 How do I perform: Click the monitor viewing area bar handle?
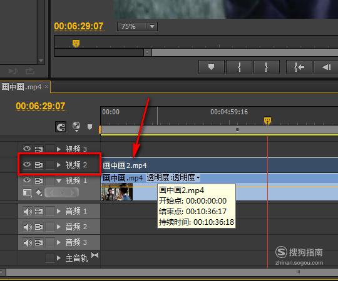pyautogui.click(x=147, y=52)
